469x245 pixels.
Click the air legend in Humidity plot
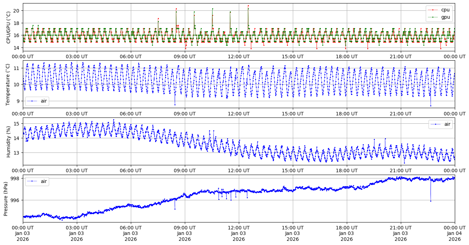coord(440,124)
